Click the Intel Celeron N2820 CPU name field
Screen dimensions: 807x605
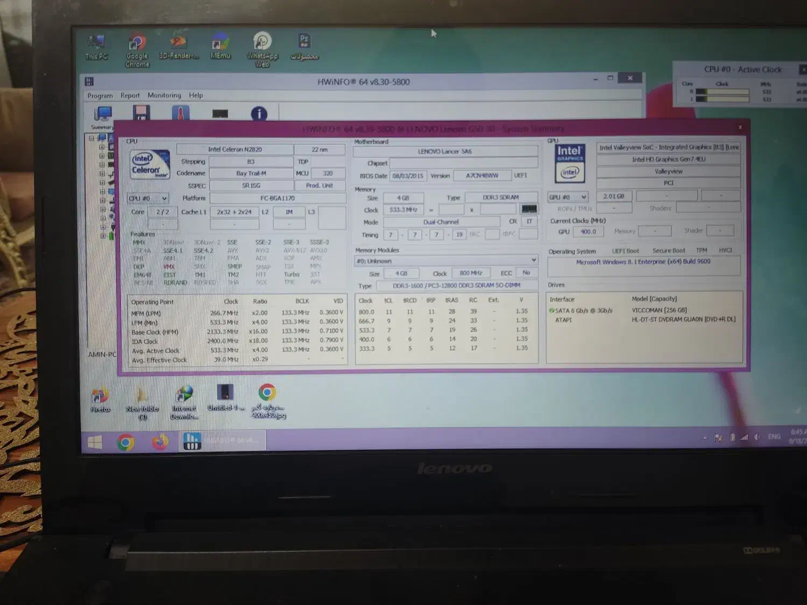[x=235, y=150]
